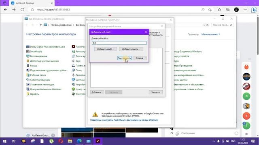Open Windows Start menu

coord(5,141)
